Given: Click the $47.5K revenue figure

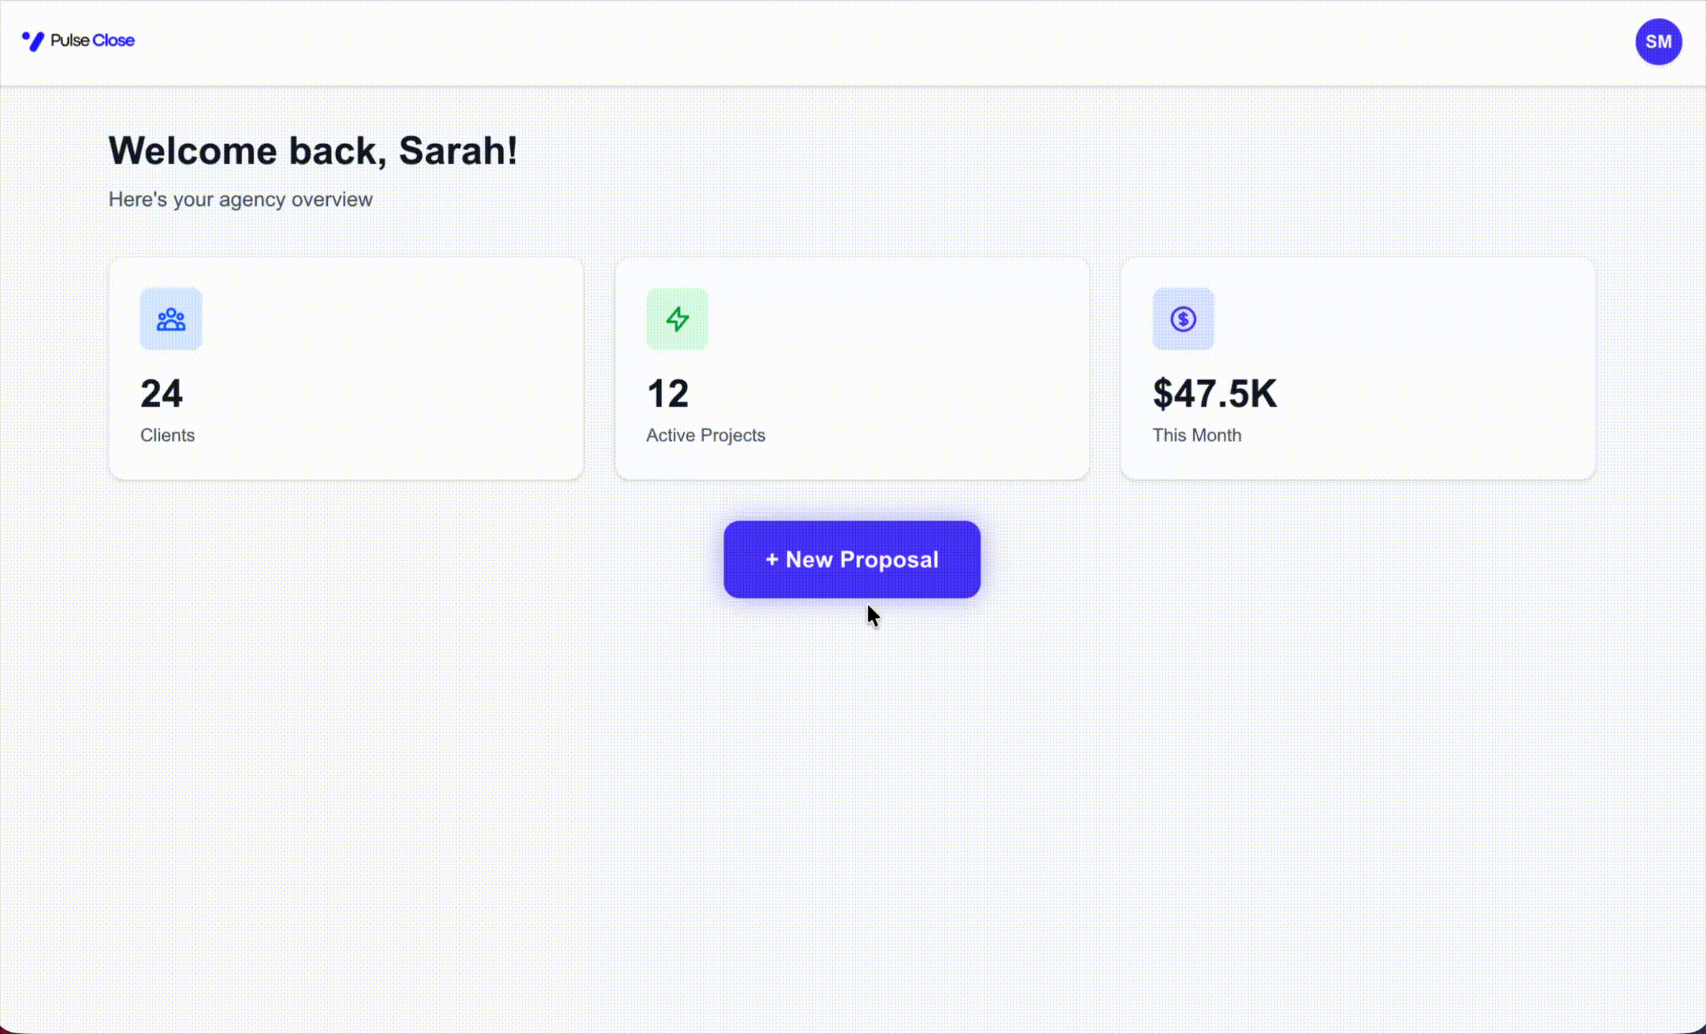Looking at the screenshot, I should pyautogui.click(x=1214, y=394).
